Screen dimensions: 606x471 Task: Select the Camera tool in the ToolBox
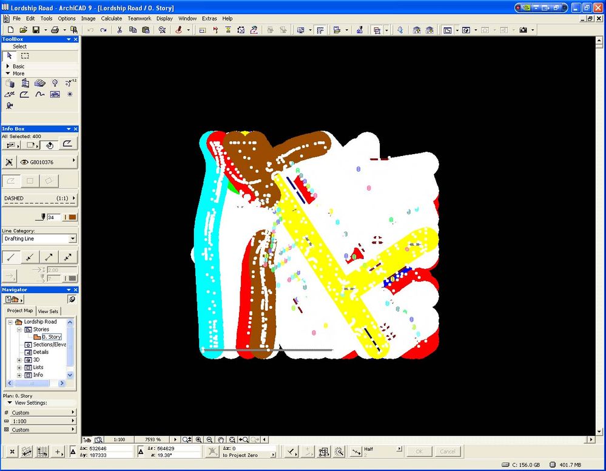[9, 105]
